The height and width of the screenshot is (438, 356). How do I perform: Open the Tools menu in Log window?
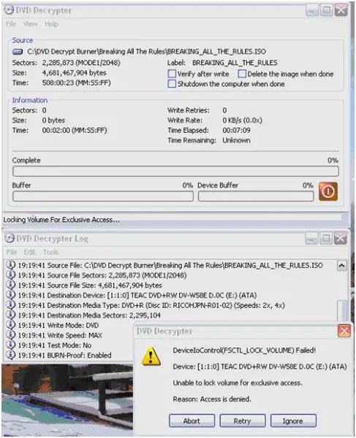(x=50, y=253)
